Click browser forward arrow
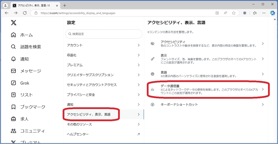 coord(16,13)
